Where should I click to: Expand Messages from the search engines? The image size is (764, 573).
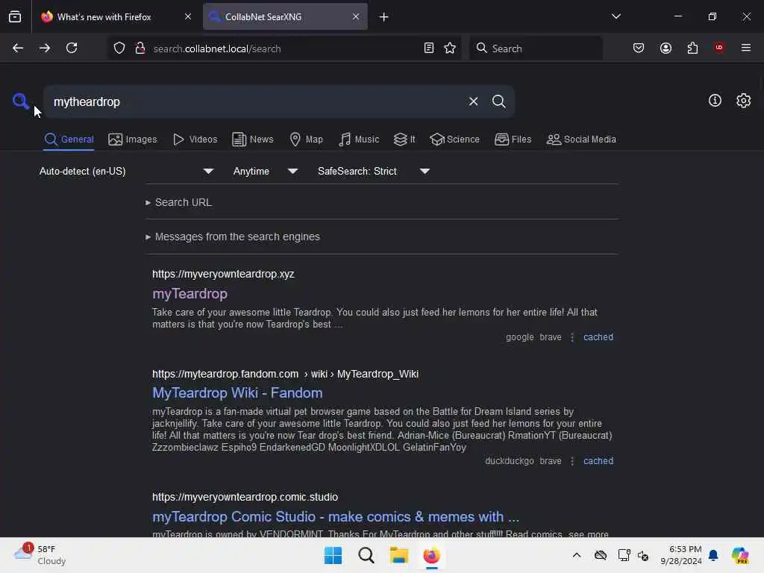(x=233, y=237)
